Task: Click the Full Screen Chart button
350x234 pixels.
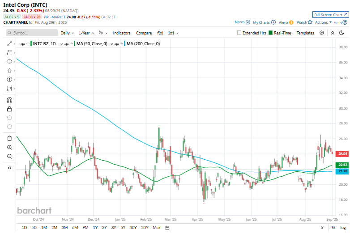Action: point(330,15)
